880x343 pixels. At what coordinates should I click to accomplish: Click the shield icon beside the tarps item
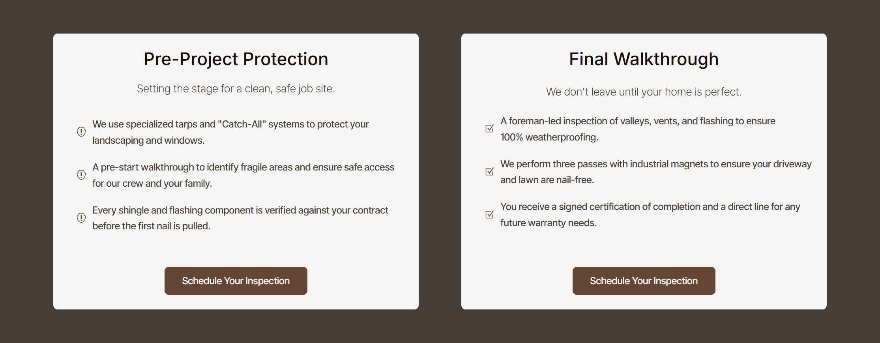click(81, 132)
